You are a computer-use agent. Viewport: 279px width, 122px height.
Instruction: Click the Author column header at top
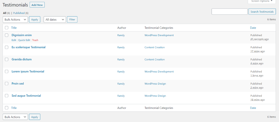pos(122,28)
